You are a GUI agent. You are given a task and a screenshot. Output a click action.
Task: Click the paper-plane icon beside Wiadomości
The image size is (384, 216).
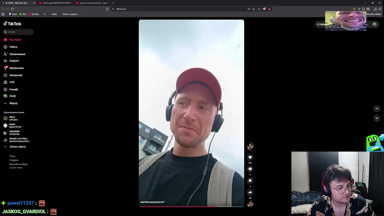[5, 68]
